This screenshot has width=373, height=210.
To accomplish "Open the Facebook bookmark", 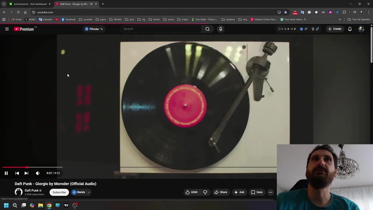I will tap(68, 20).
